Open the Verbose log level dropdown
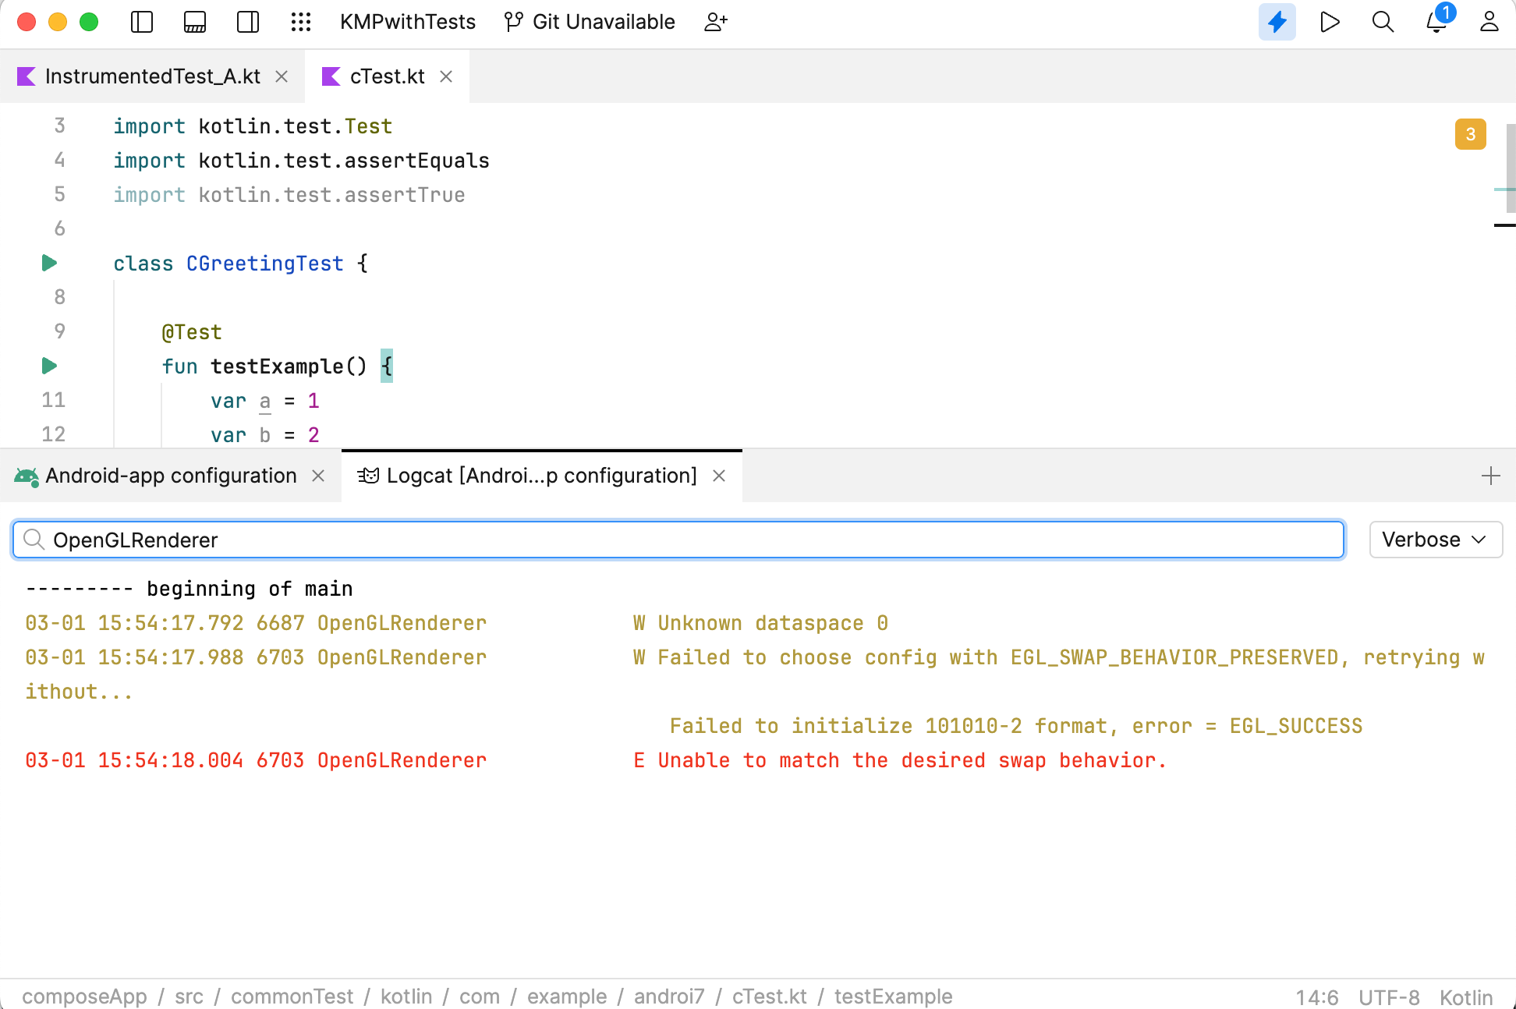This screenshot has height=1009, width=1516. pos(1435,540)
